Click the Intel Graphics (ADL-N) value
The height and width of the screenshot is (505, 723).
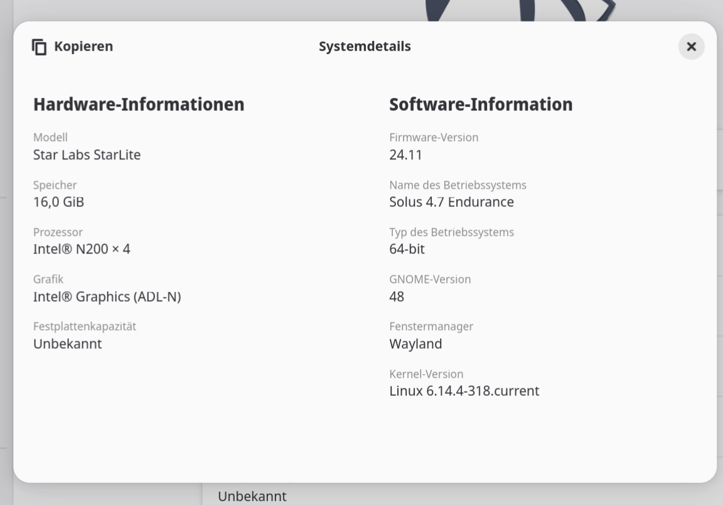107,297
